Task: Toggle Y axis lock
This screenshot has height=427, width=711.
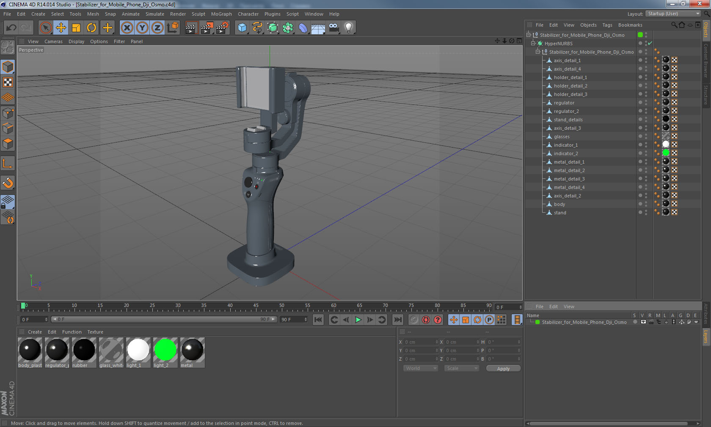Action: coord(142,28)
